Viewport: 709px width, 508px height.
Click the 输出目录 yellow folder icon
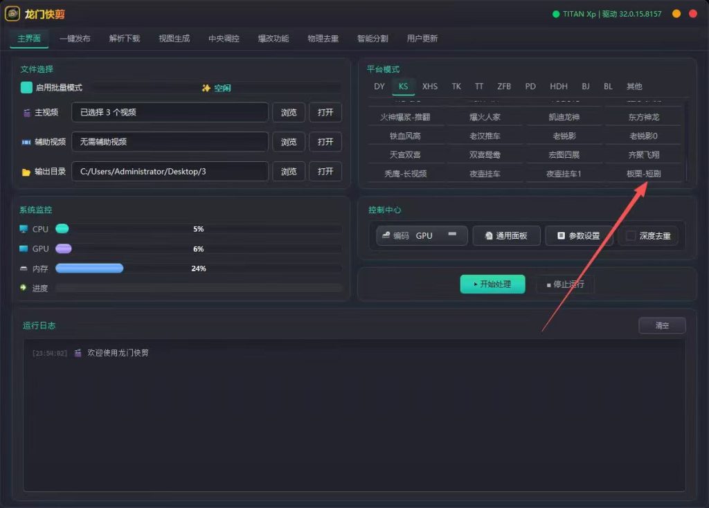[x=26, y=172]
